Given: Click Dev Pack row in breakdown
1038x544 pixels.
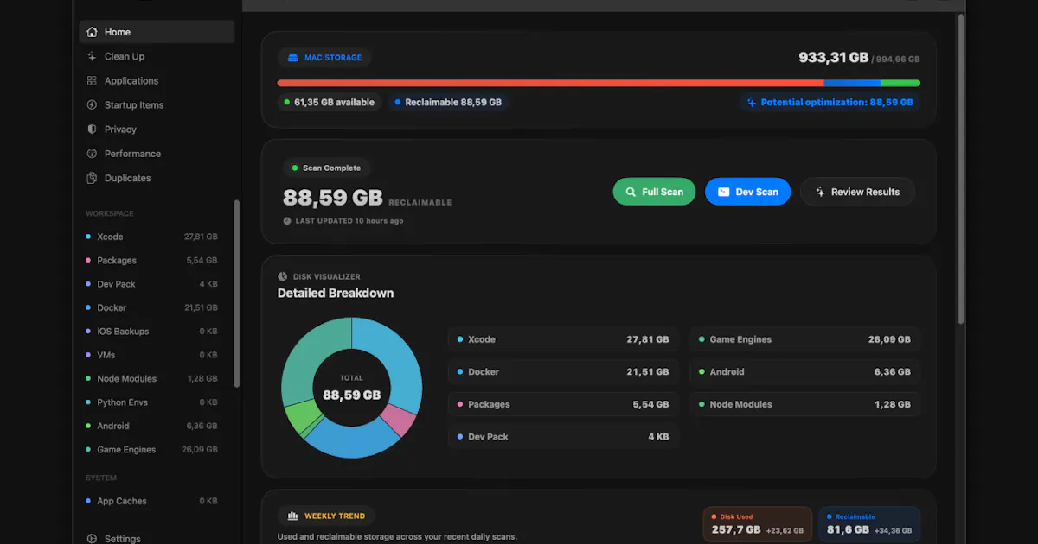Looking at the screenshot, I should pos(563,437).
